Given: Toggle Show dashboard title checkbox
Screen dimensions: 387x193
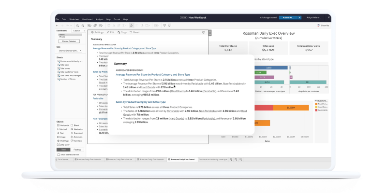Looking at the screenshot, I should 59,154.
